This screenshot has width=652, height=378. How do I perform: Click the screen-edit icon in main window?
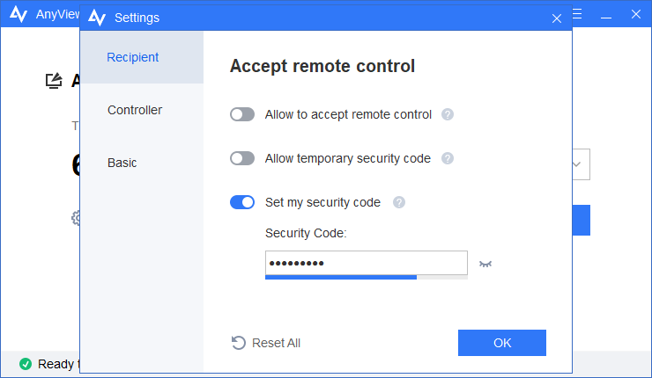55,81
